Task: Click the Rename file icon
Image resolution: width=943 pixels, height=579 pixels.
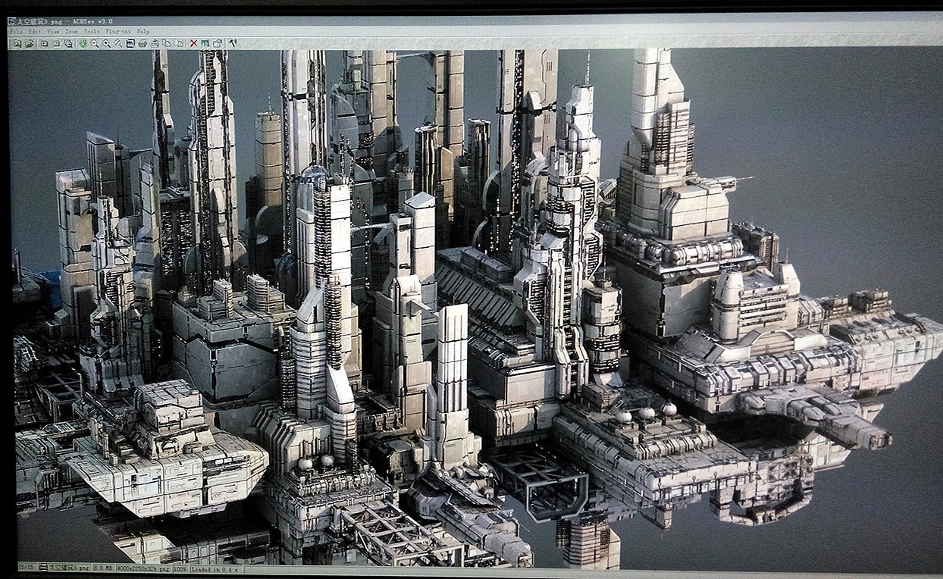Action: [205, 44]
